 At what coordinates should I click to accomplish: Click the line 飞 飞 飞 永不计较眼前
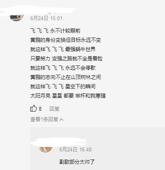55,31
